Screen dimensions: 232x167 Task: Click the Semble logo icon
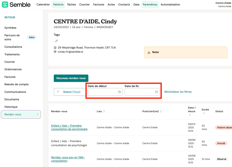pyautogui.click(x=5, y=4)
